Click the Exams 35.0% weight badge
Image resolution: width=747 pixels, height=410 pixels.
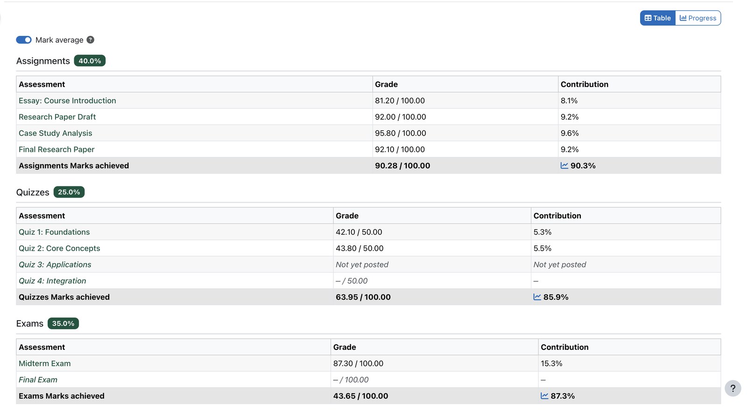(x=63, y=324)
